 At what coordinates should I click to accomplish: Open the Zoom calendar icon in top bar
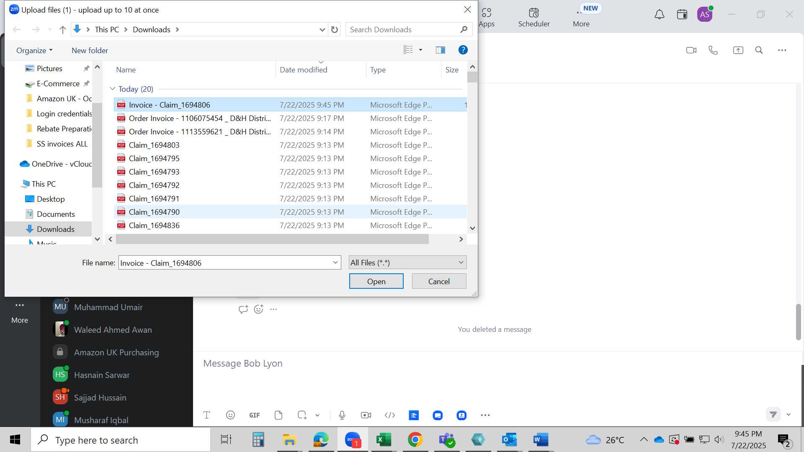pyautogui.click(x=682, y=15)
